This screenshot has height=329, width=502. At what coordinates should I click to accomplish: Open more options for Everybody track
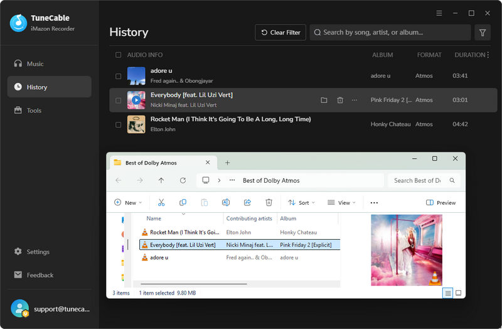tap(355, 100)
